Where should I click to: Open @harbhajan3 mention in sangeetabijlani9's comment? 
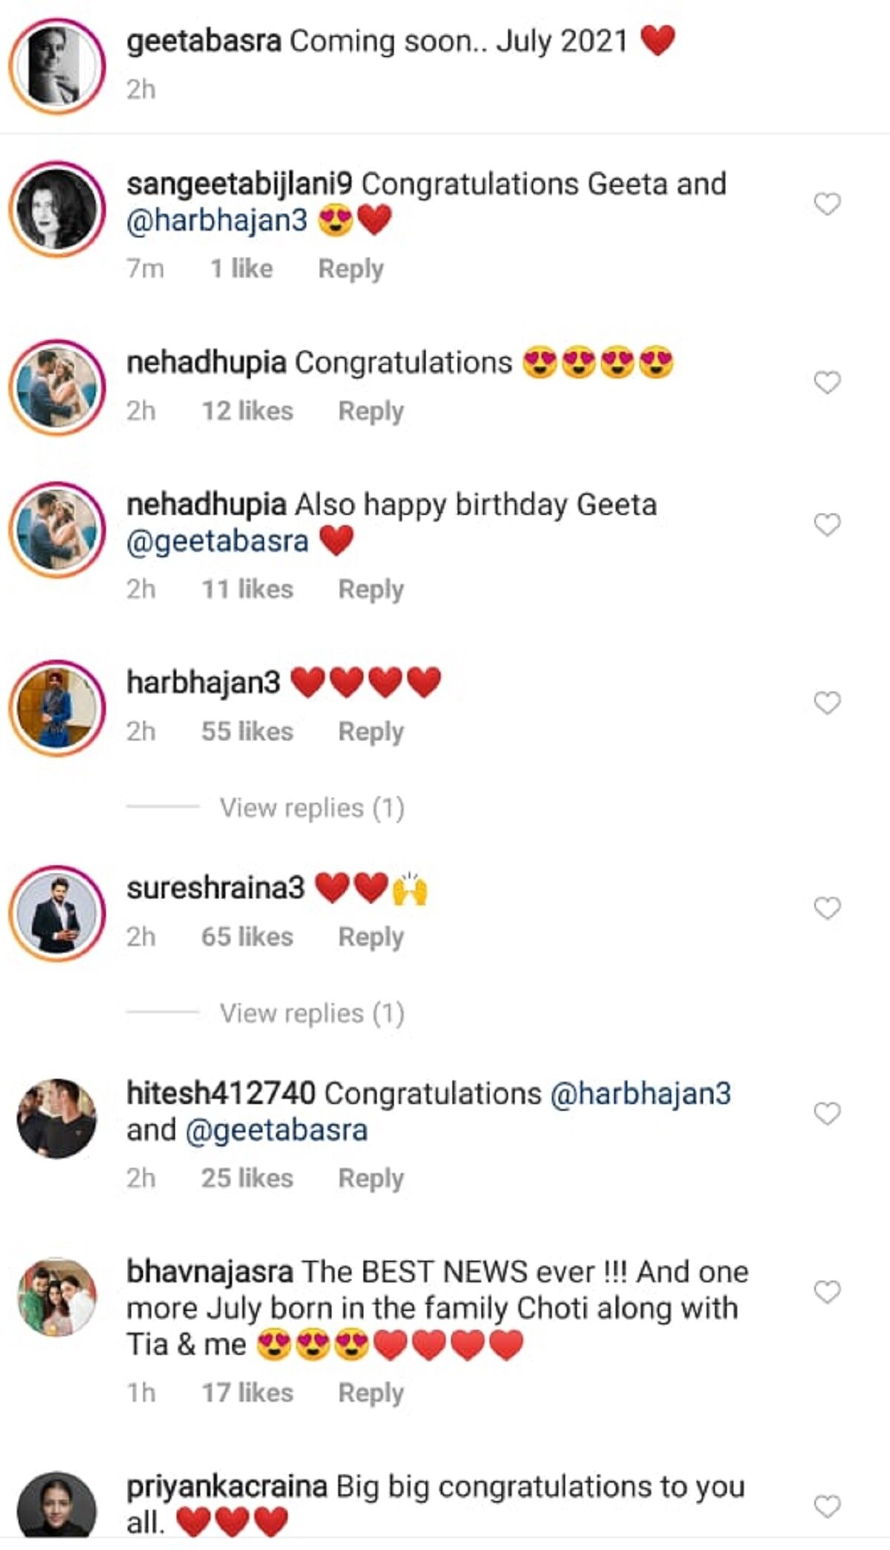click(217, 221)
